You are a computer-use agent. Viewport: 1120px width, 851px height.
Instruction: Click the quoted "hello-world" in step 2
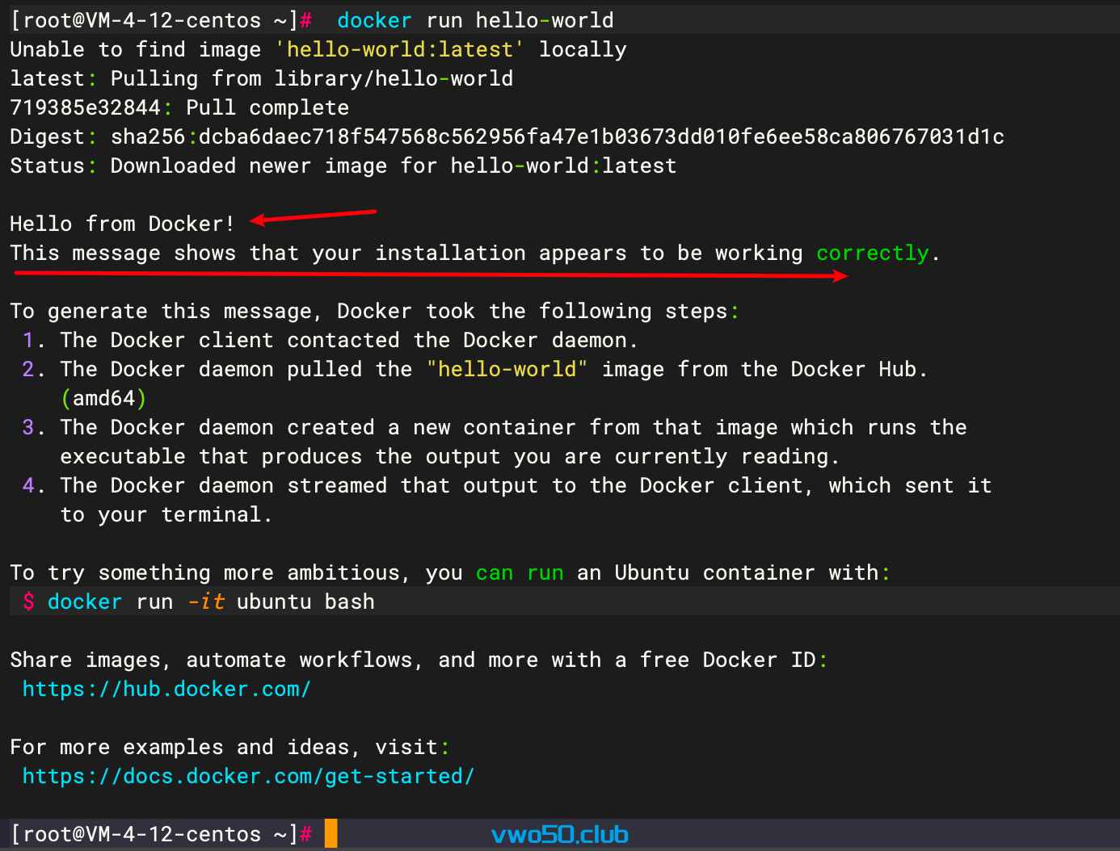(507, 369)
